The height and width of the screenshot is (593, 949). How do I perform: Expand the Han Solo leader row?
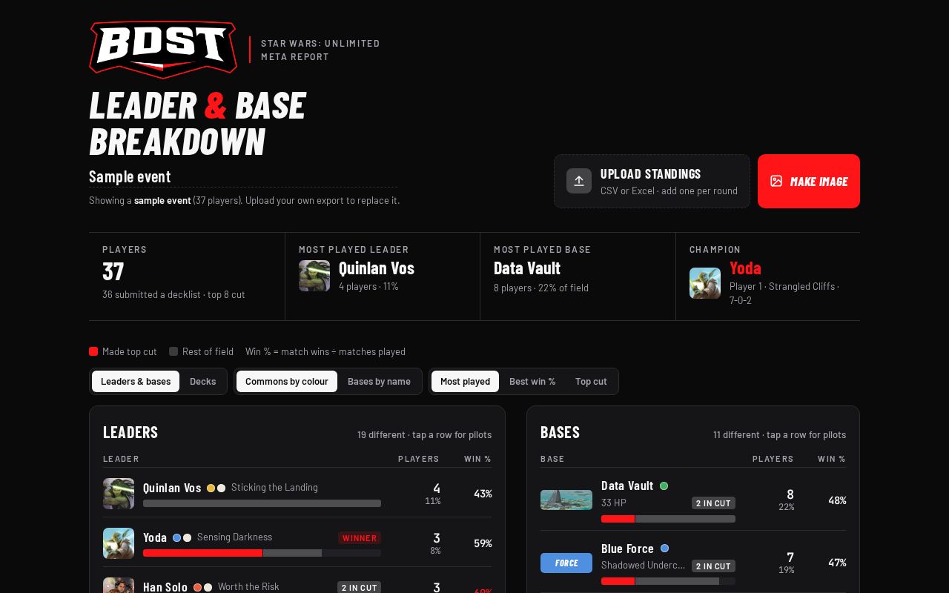(297, 580)
